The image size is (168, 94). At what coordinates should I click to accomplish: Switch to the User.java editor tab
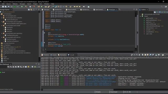coord(46,10)
